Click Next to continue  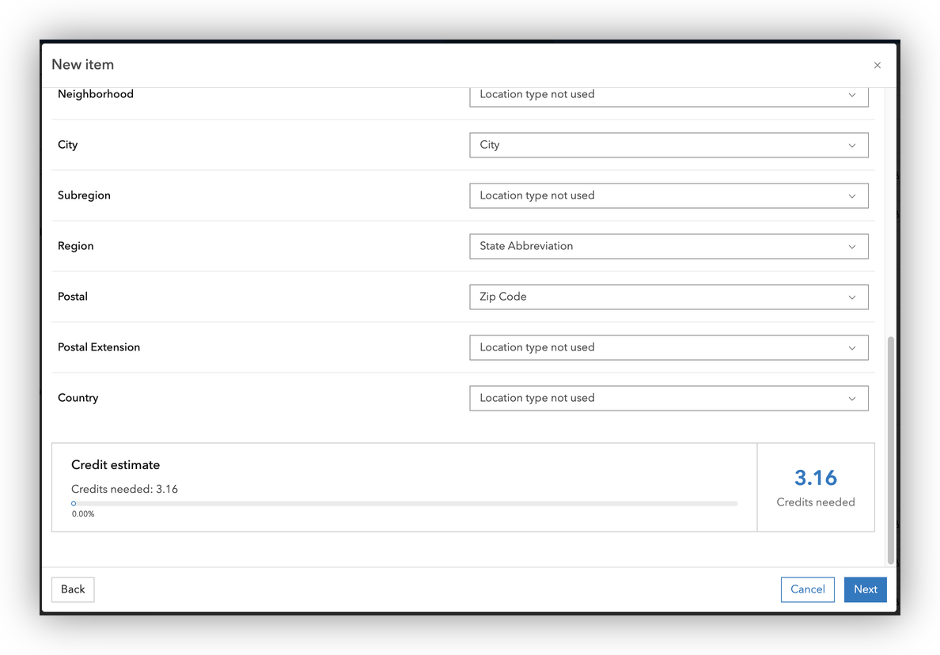tap(865, 589)
